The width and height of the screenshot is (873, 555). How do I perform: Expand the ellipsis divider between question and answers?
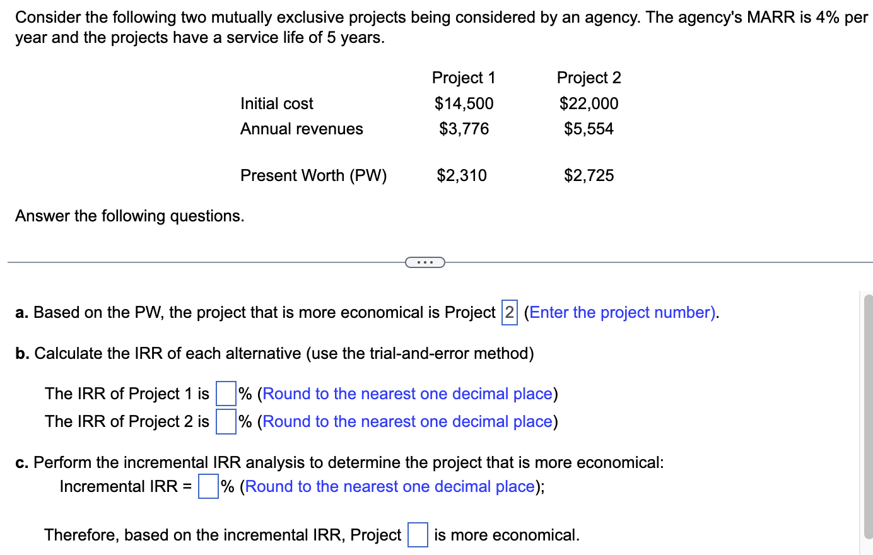(x=424, y=261)
